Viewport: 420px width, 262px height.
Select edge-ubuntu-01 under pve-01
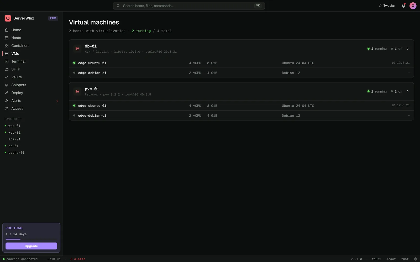241,106
